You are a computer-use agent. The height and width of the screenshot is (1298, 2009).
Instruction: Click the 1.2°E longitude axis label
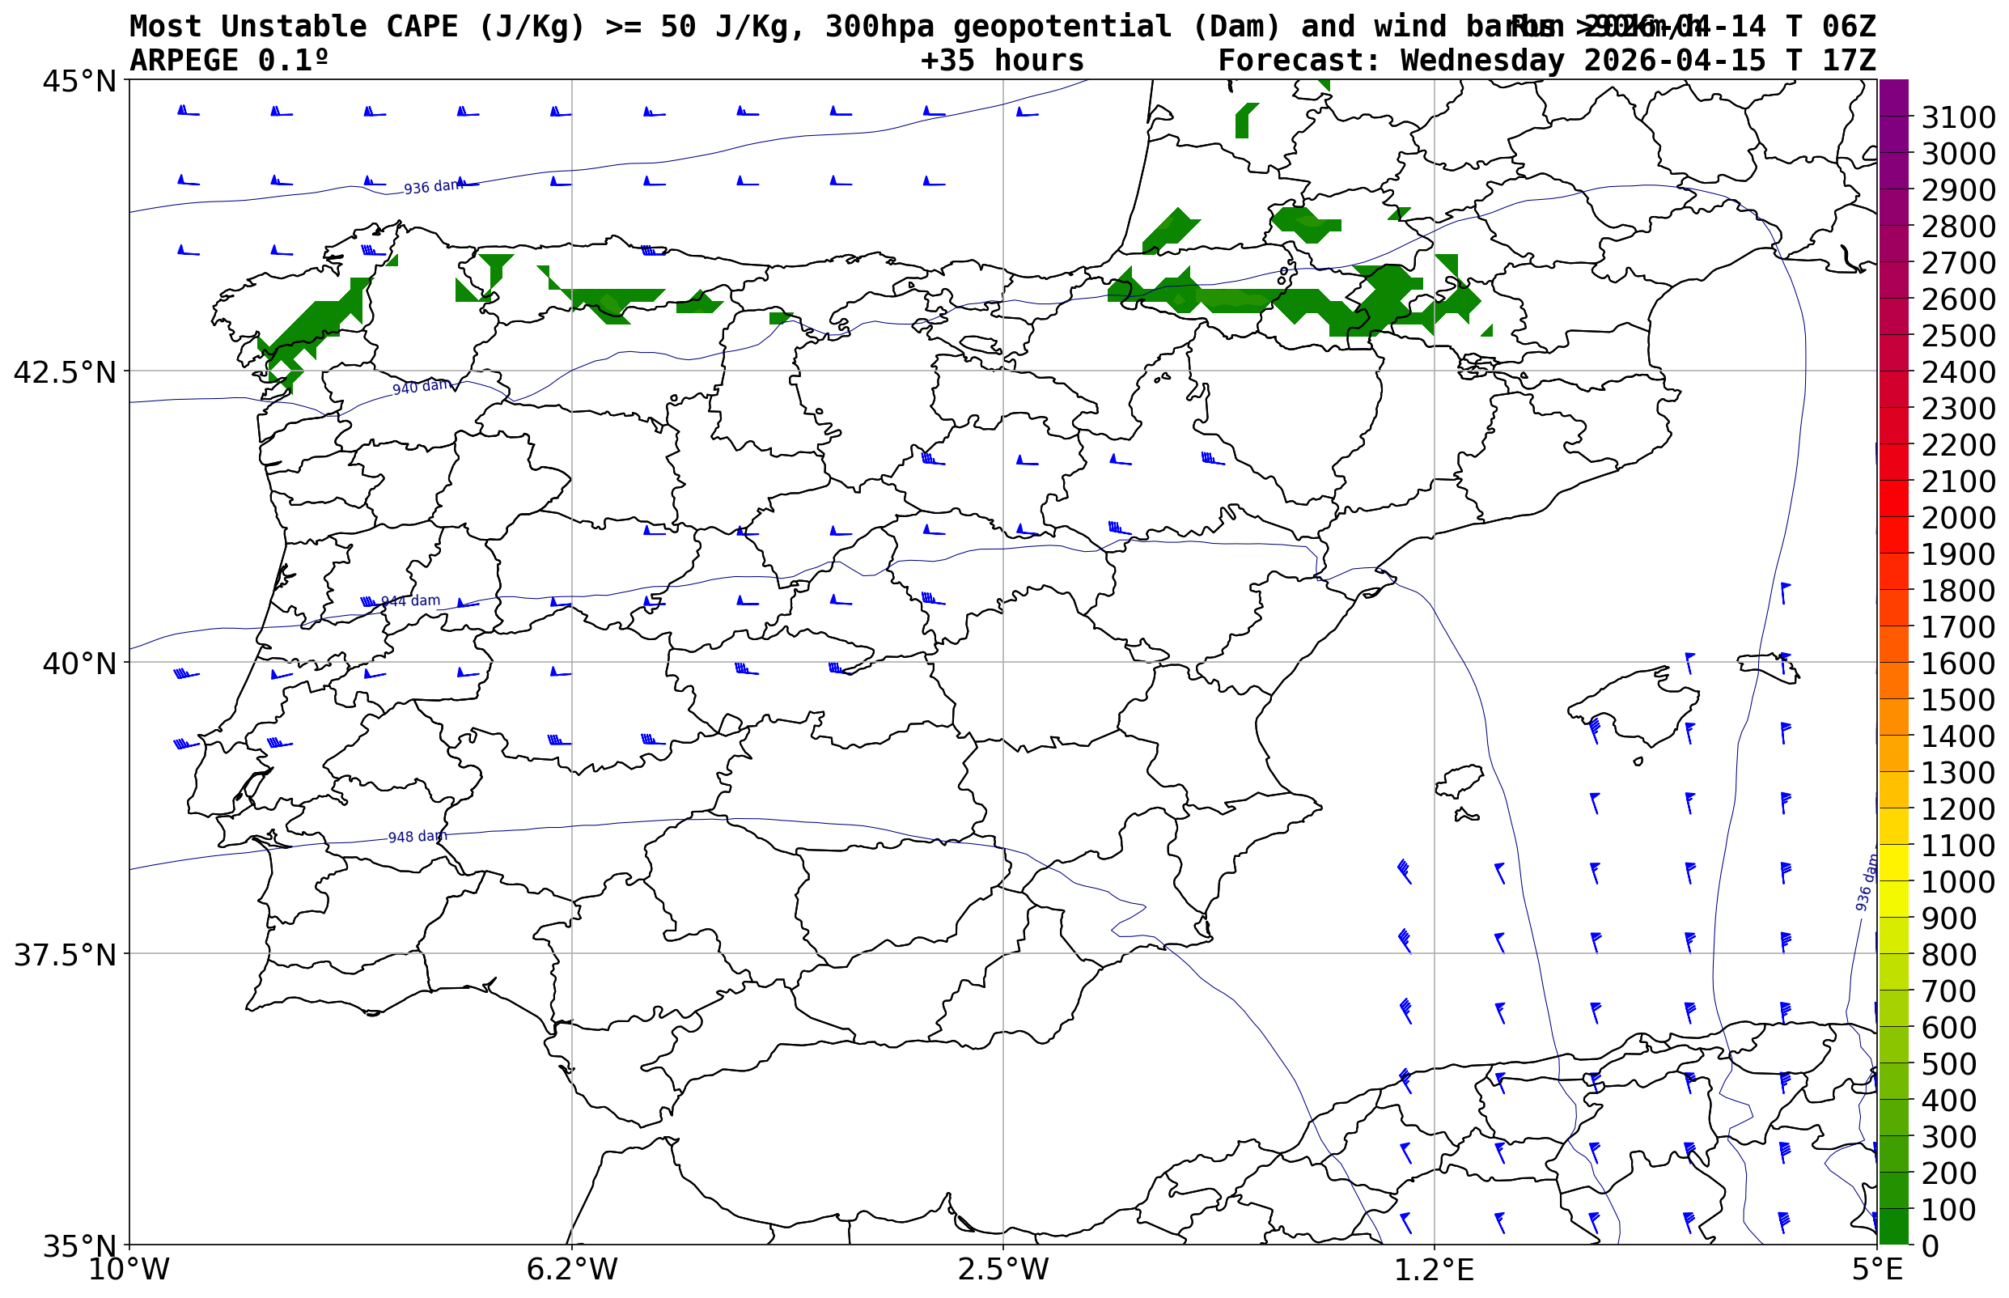(1435, 1270)
